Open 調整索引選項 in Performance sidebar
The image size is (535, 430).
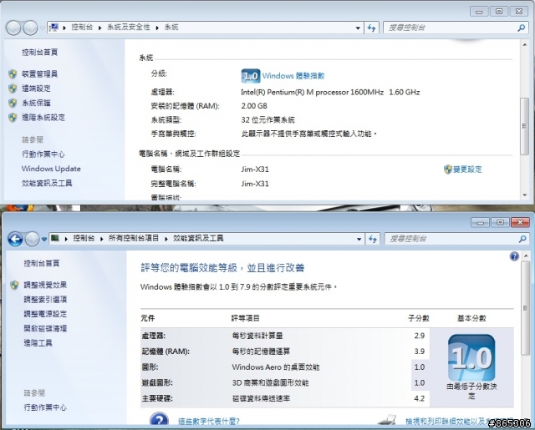click(x=45, y=300)
